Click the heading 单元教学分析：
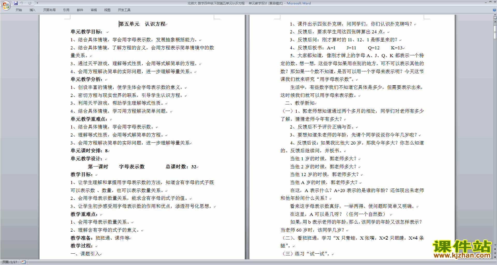This screenshot has height=265, width=497. coord(86,79)
